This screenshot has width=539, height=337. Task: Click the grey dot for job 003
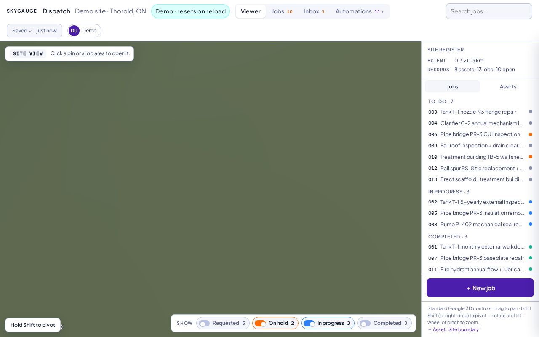[x=531, y=112]
